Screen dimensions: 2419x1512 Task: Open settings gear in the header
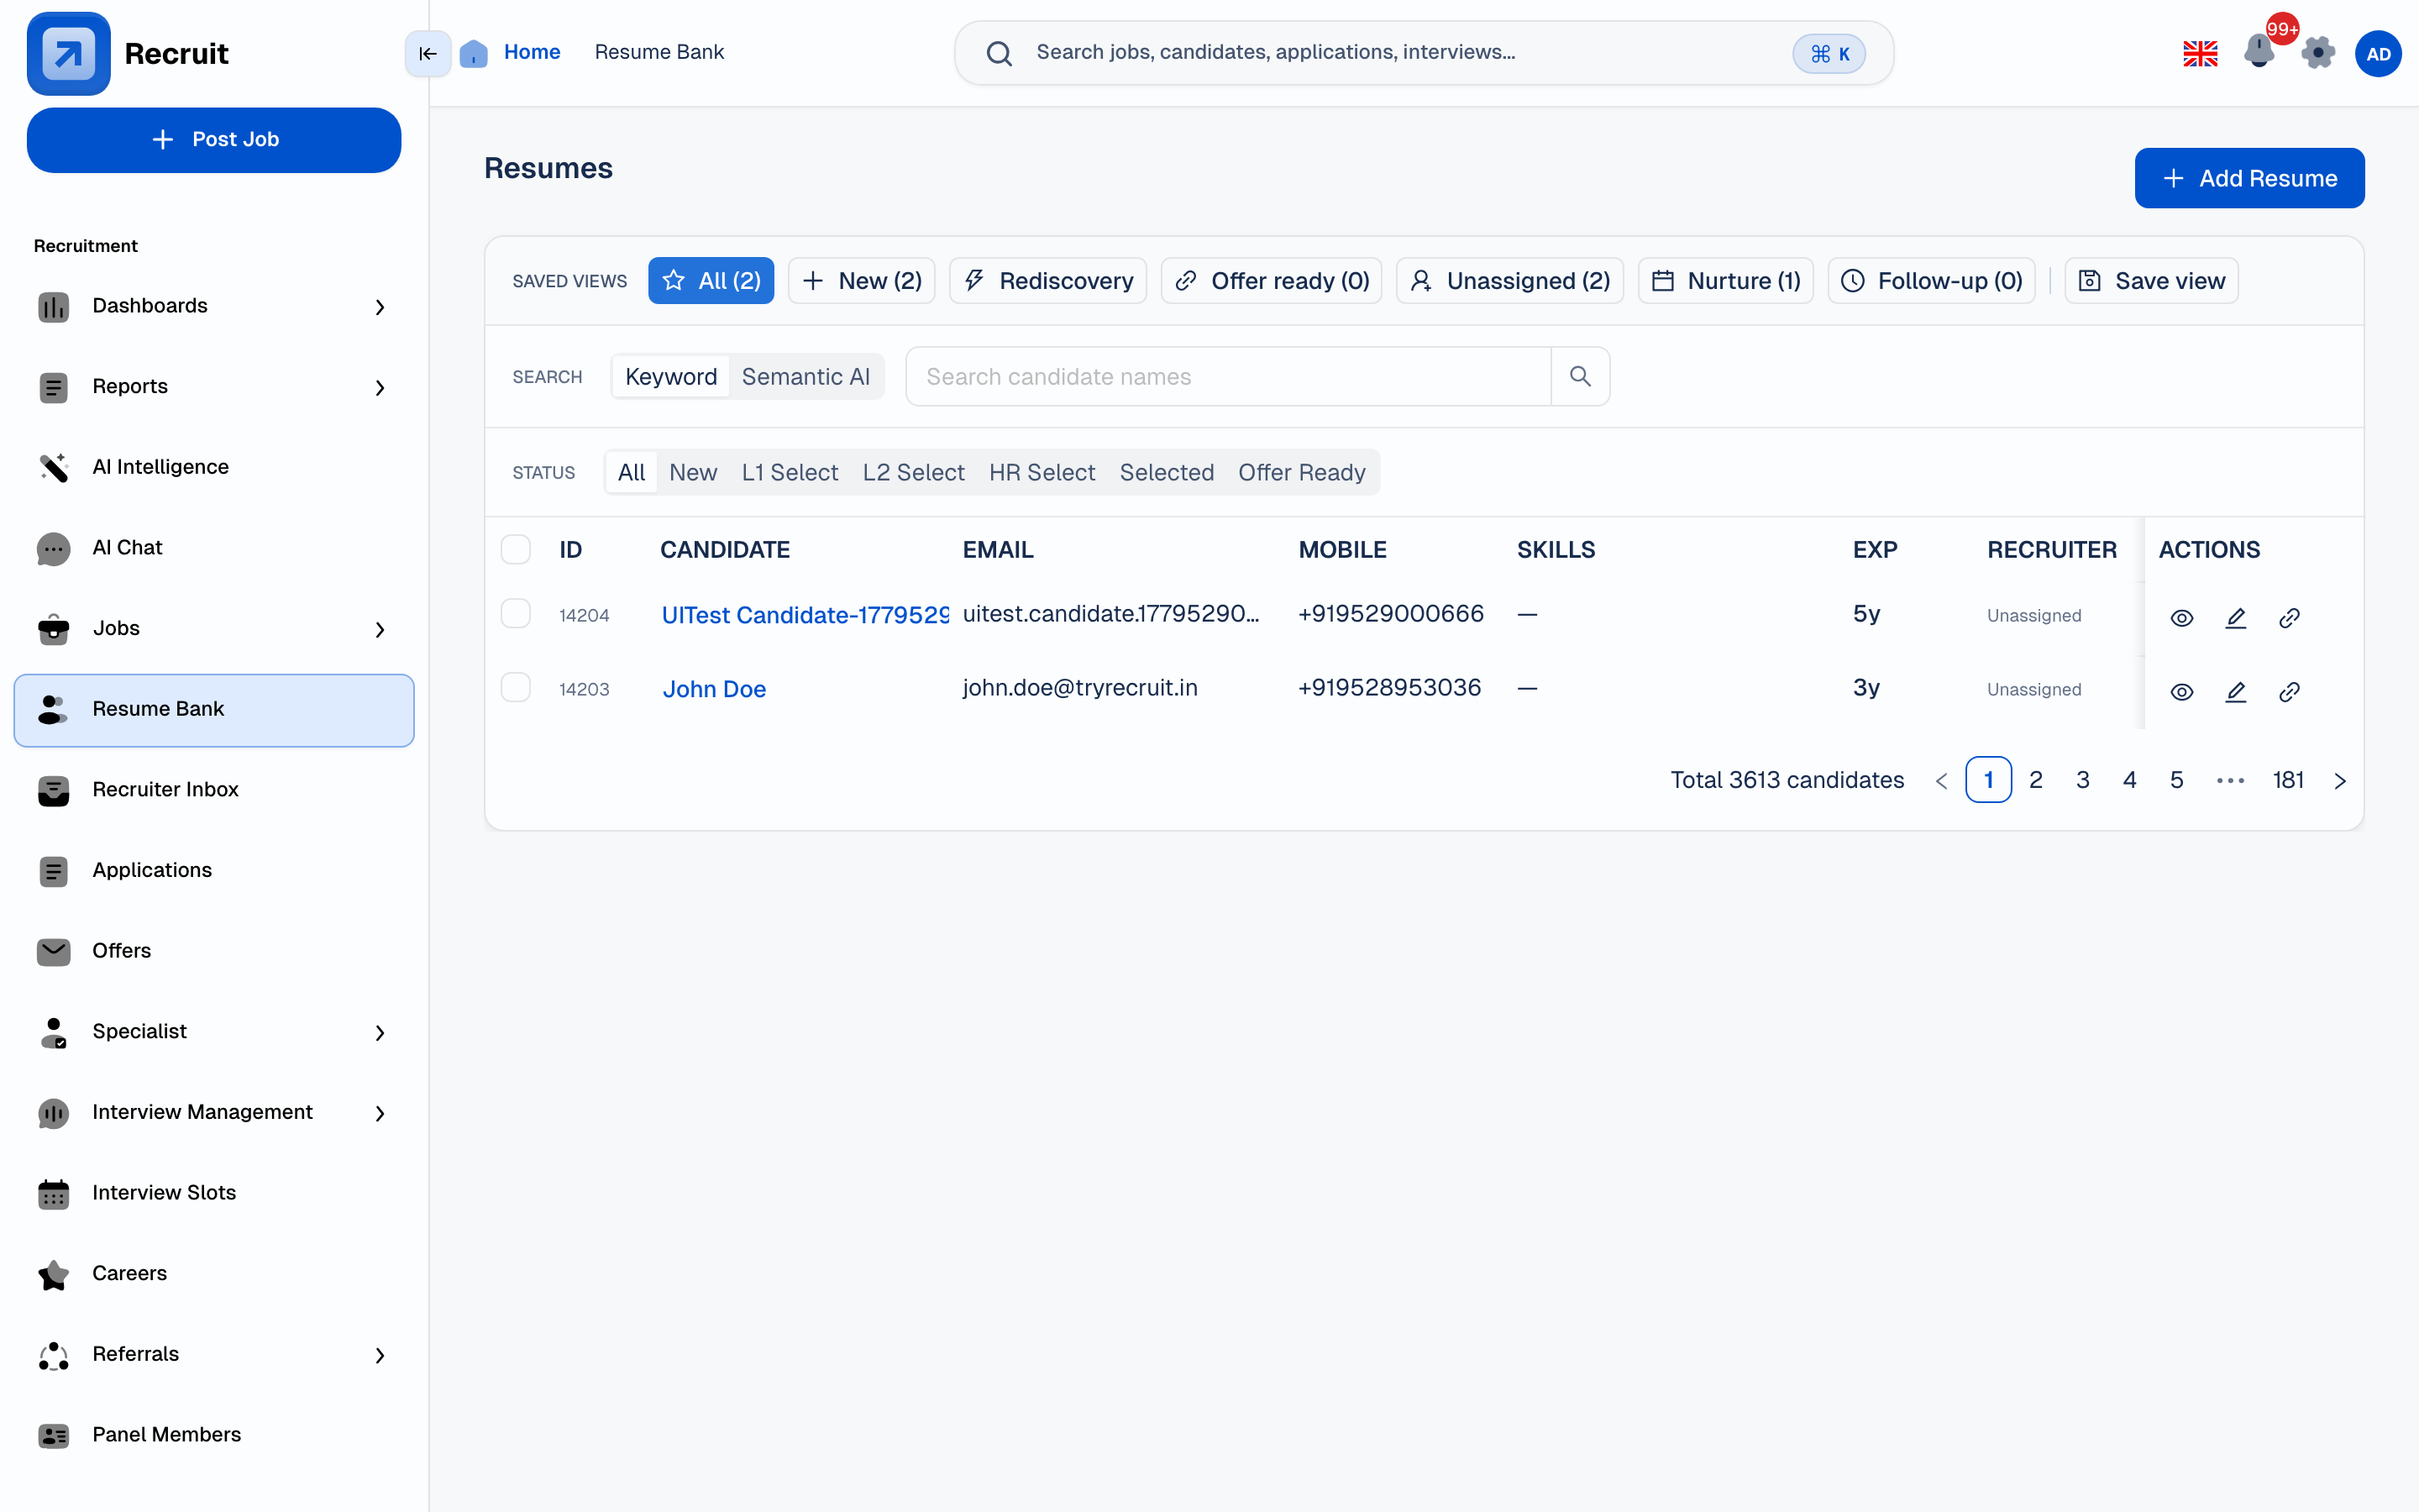pyautogui.click(x=2318, y=53)
